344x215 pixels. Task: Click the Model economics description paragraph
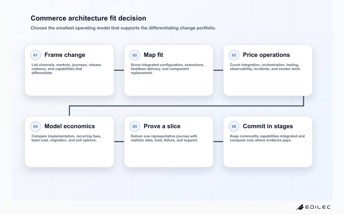click(x=66, y=138)
